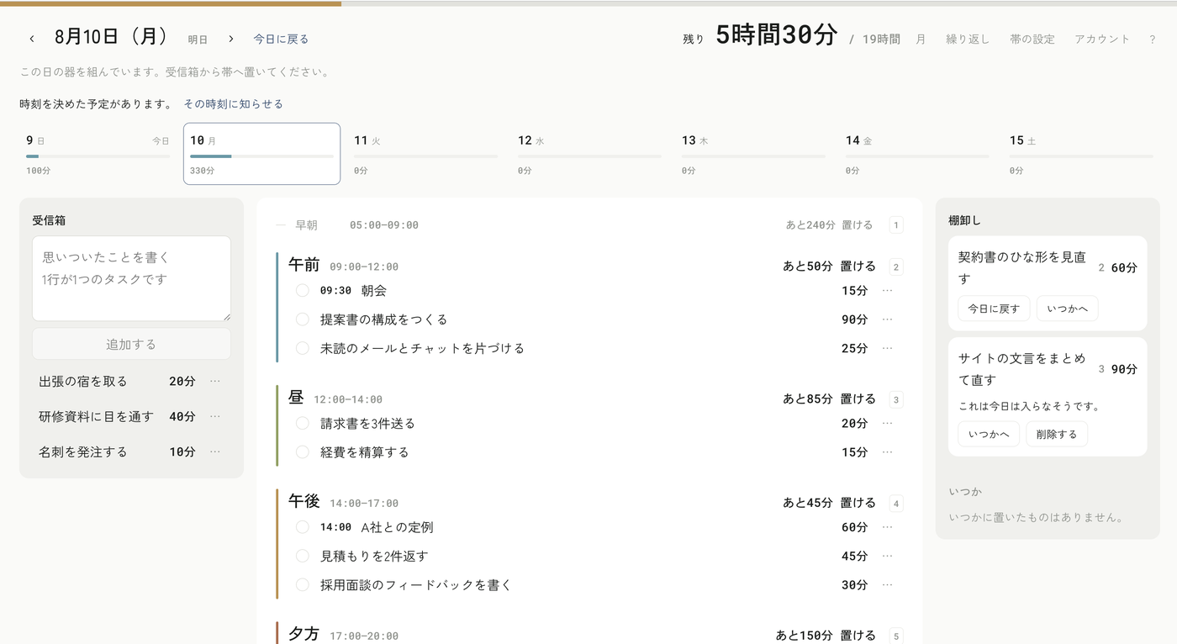1177x644 pixels.
Task: Click その時刻に知らせる link
Action: click(234, 104)
